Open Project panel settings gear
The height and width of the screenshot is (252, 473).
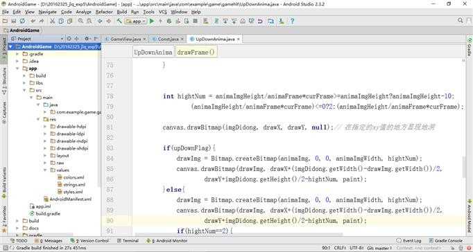point(87,39)
